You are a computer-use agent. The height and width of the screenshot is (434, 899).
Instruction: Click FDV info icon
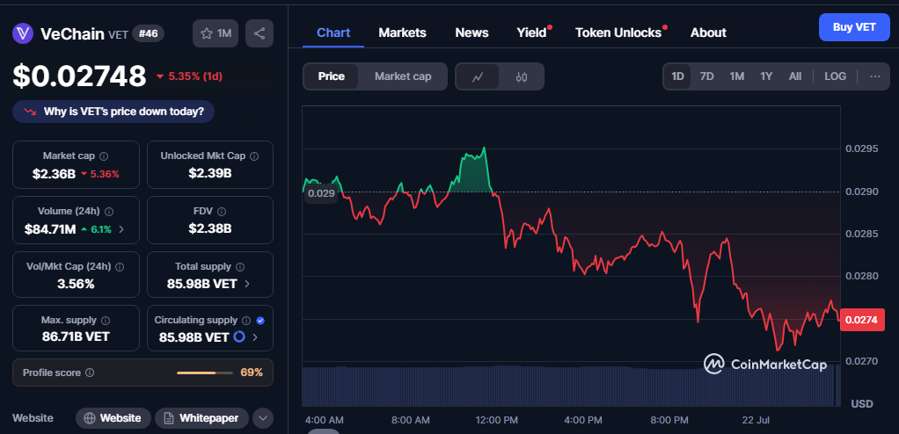coord(222,211)
